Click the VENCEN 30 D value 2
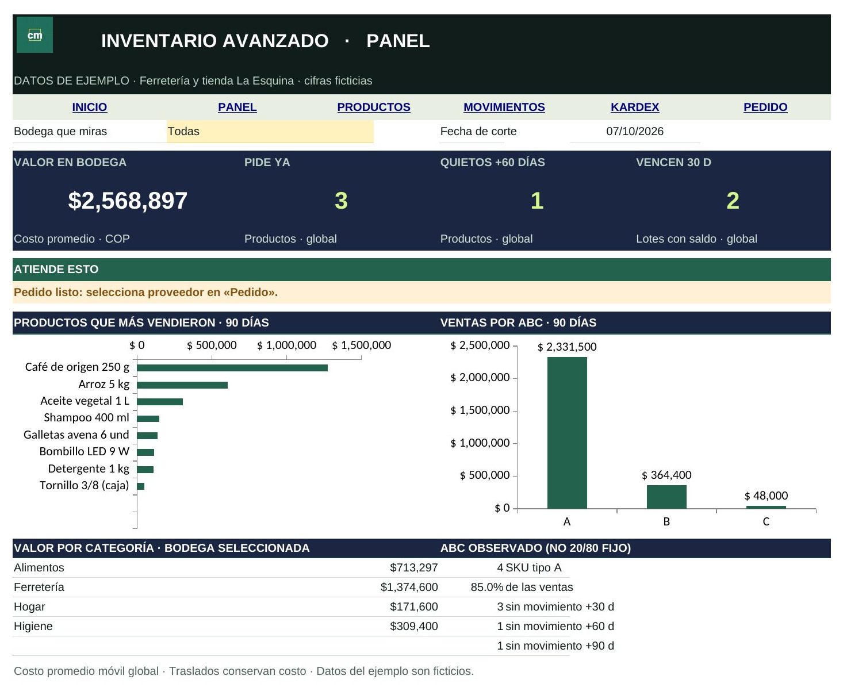This screenshot has width=843, height=695. click(733, 201)
